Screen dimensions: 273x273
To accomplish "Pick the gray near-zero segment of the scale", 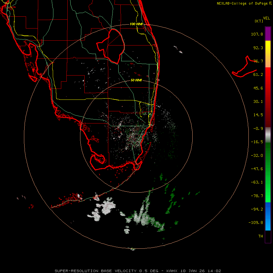I will (x=268, y=135).
